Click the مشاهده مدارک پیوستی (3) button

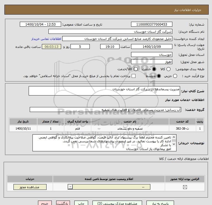[117, 203]
